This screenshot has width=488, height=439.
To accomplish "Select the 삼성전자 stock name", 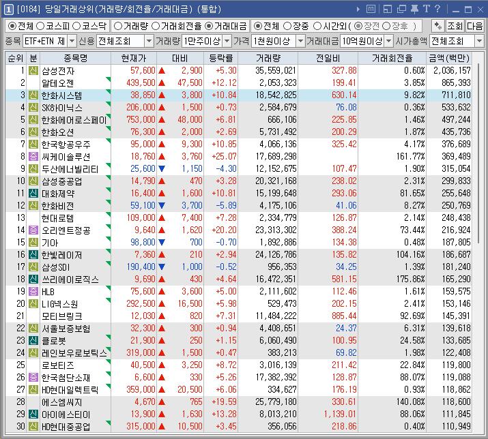I will pos(58,71).
